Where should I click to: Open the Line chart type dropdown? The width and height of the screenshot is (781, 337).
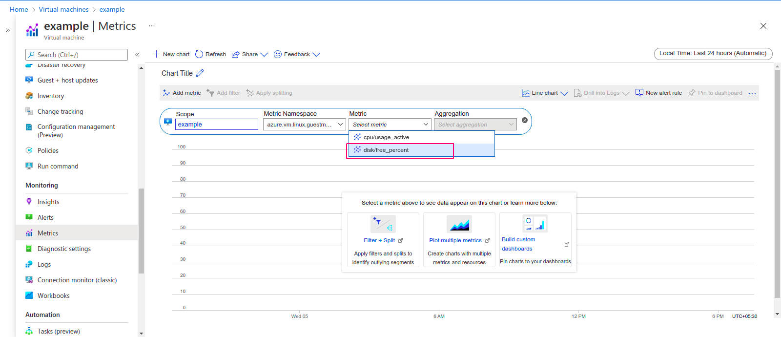click(x=545, y=93)
